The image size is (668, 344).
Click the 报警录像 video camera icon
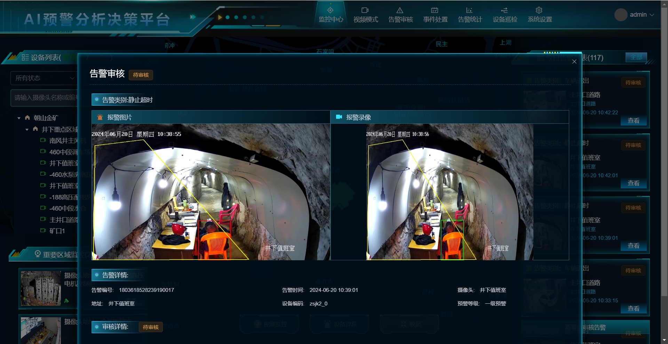339,117
